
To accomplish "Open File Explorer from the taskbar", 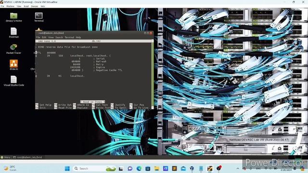I will (x=156, y=169).
